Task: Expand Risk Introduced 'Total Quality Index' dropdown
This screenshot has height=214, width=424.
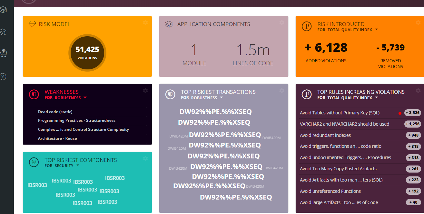Action: click(x=376, y=30)
